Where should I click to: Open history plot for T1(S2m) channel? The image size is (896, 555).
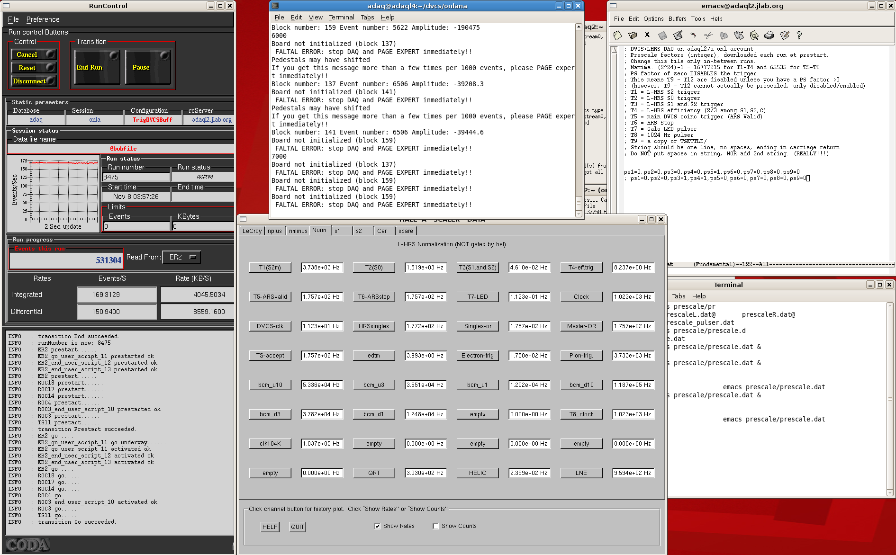270,268
